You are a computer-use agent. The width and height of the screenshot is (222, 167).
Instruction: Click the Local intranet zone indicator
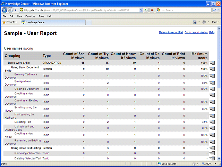click(x=167, y=164)
